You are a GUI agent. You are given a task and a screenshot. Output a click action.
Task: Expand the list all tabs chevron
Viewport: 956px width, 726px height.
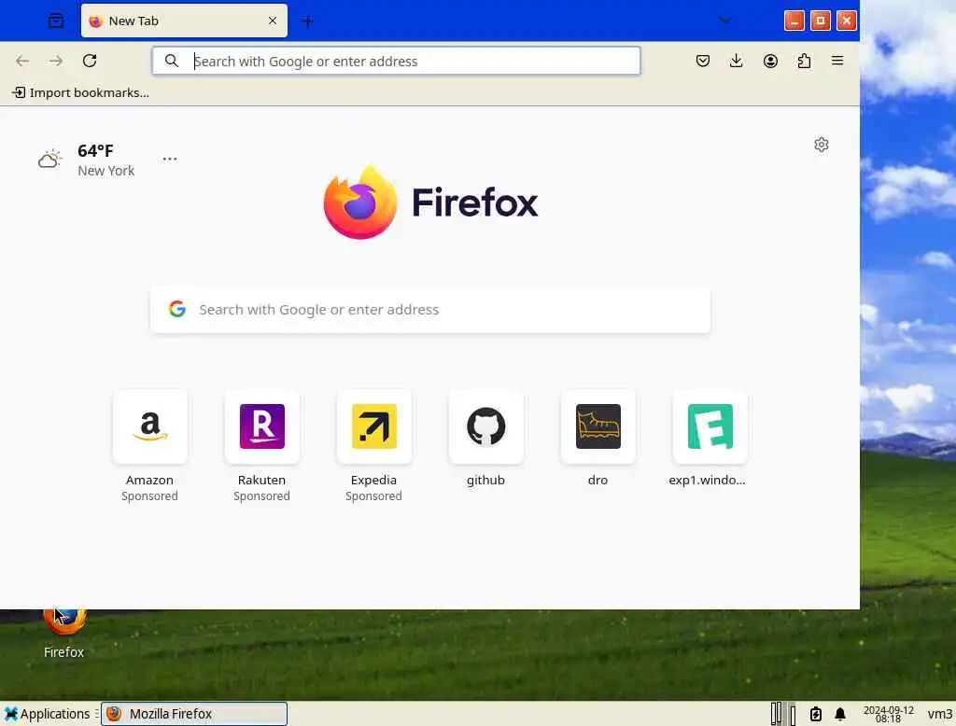724,21
